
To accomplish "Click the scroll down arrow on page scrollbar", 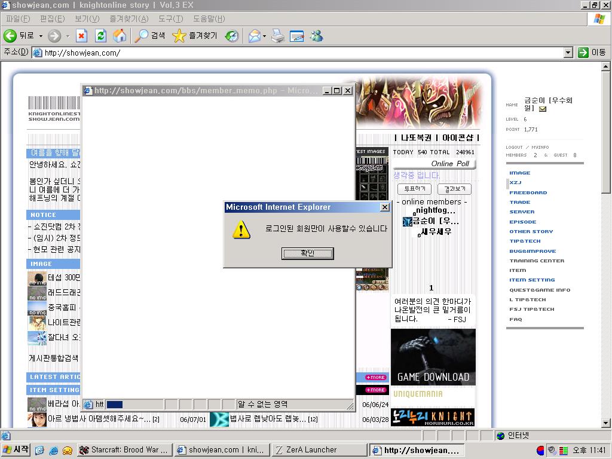I will [605, 423].
